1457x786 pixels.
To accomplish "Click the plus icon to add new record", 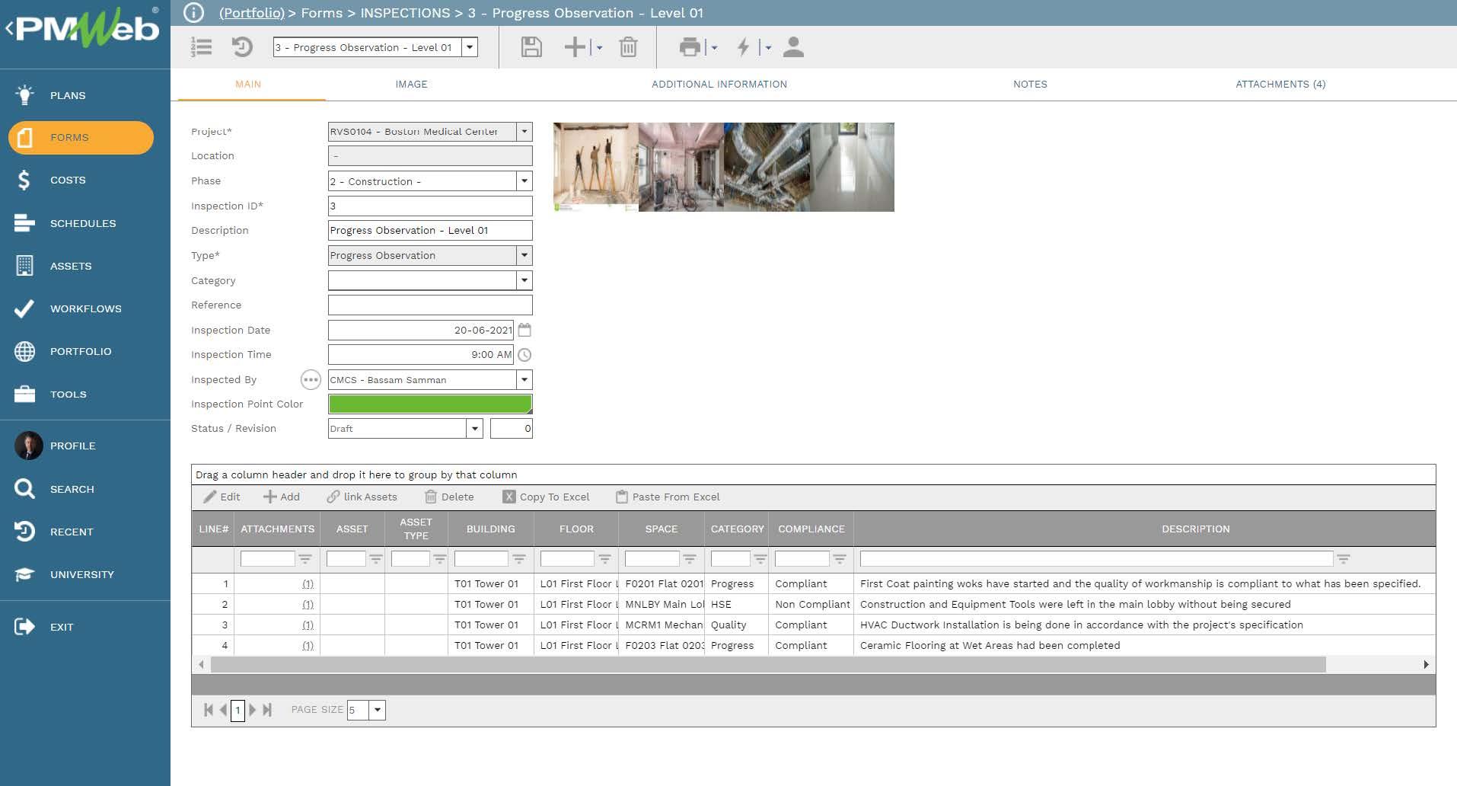I will pyautogui.click(x=575, y=47).
